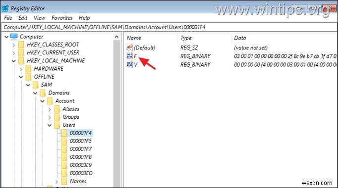Click the '(value not set)' data cell
The image size is (338, 188).
(x=251, y=48)
